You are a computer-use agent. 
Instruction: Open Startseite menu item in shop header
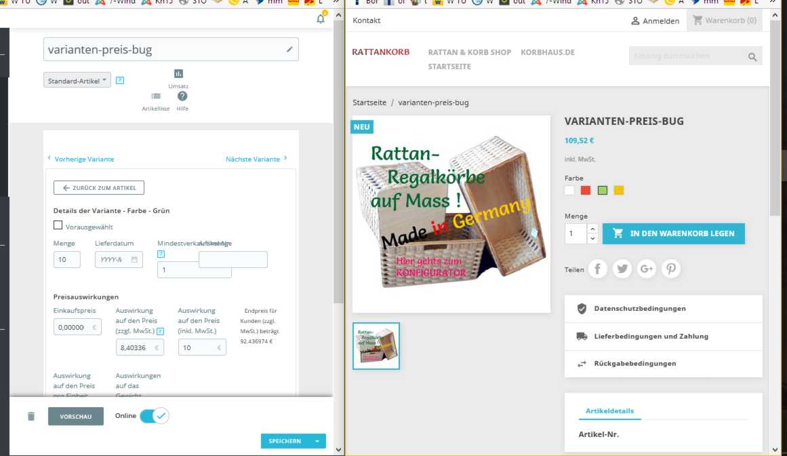click(449, 66)
